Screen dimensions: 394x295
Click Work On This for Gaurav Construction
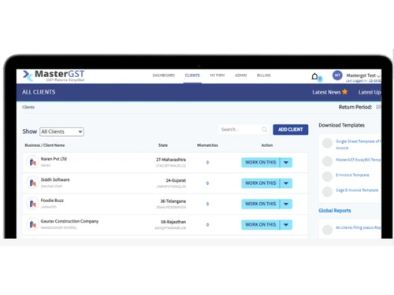[x=261, y=225]
